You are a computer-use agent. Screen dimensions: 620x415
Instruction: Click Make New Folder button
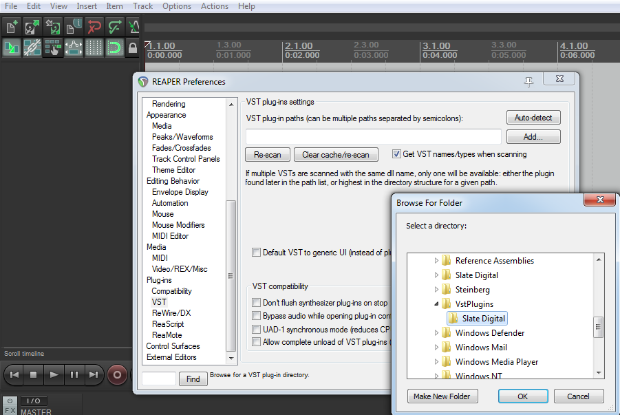(442, 396)
